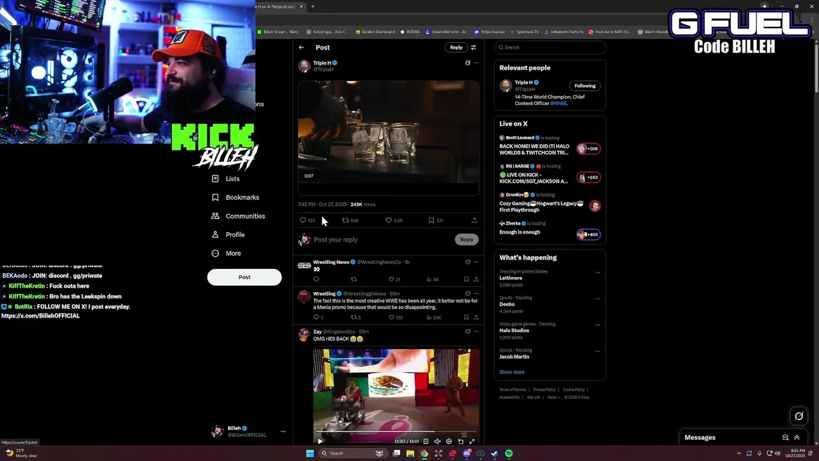Open Bookmarks in the sidebar
This screenshot has height=461, width=819.
click(x=235, y=197)
